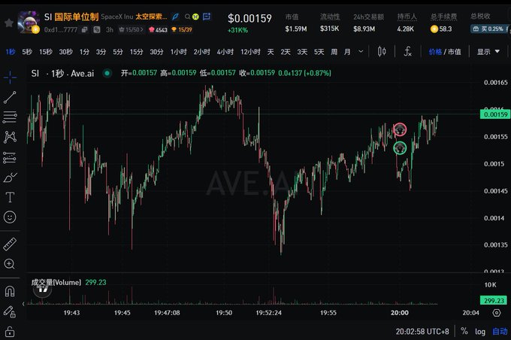Open timezone menu 20:02:58 UTC+8
This screenshot has height=340, width=511.
[422, 332]
